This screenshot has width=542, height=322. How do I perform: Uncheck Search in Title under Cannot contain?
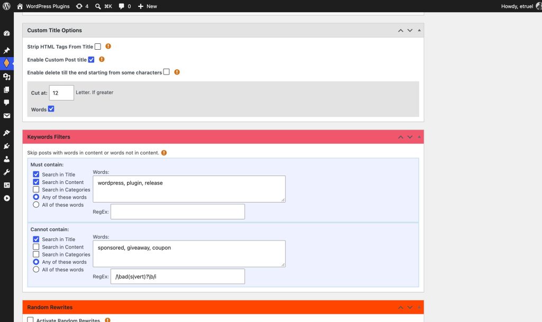(36, 239)
